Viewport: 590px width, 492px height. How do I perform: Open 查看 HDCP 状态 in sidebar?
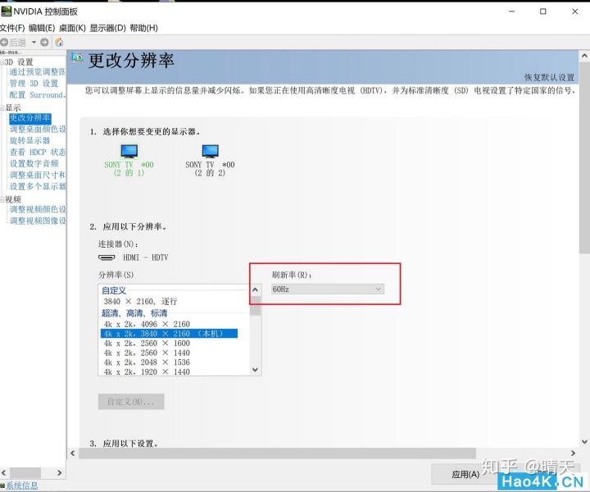[37, 152]
